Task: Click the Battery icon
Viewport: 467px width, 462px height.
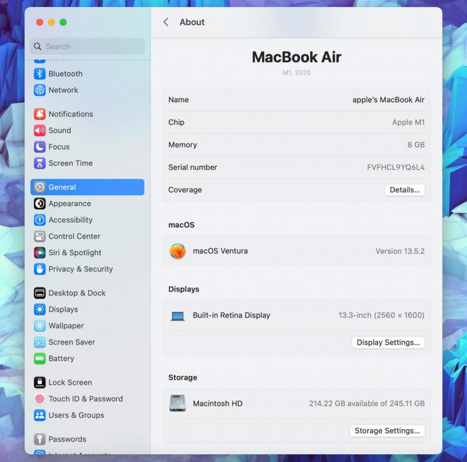Action: click(x=40, y=359)
